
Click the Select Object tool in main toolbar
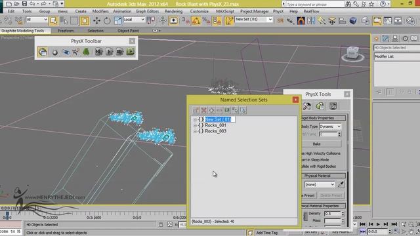[53, 20]
